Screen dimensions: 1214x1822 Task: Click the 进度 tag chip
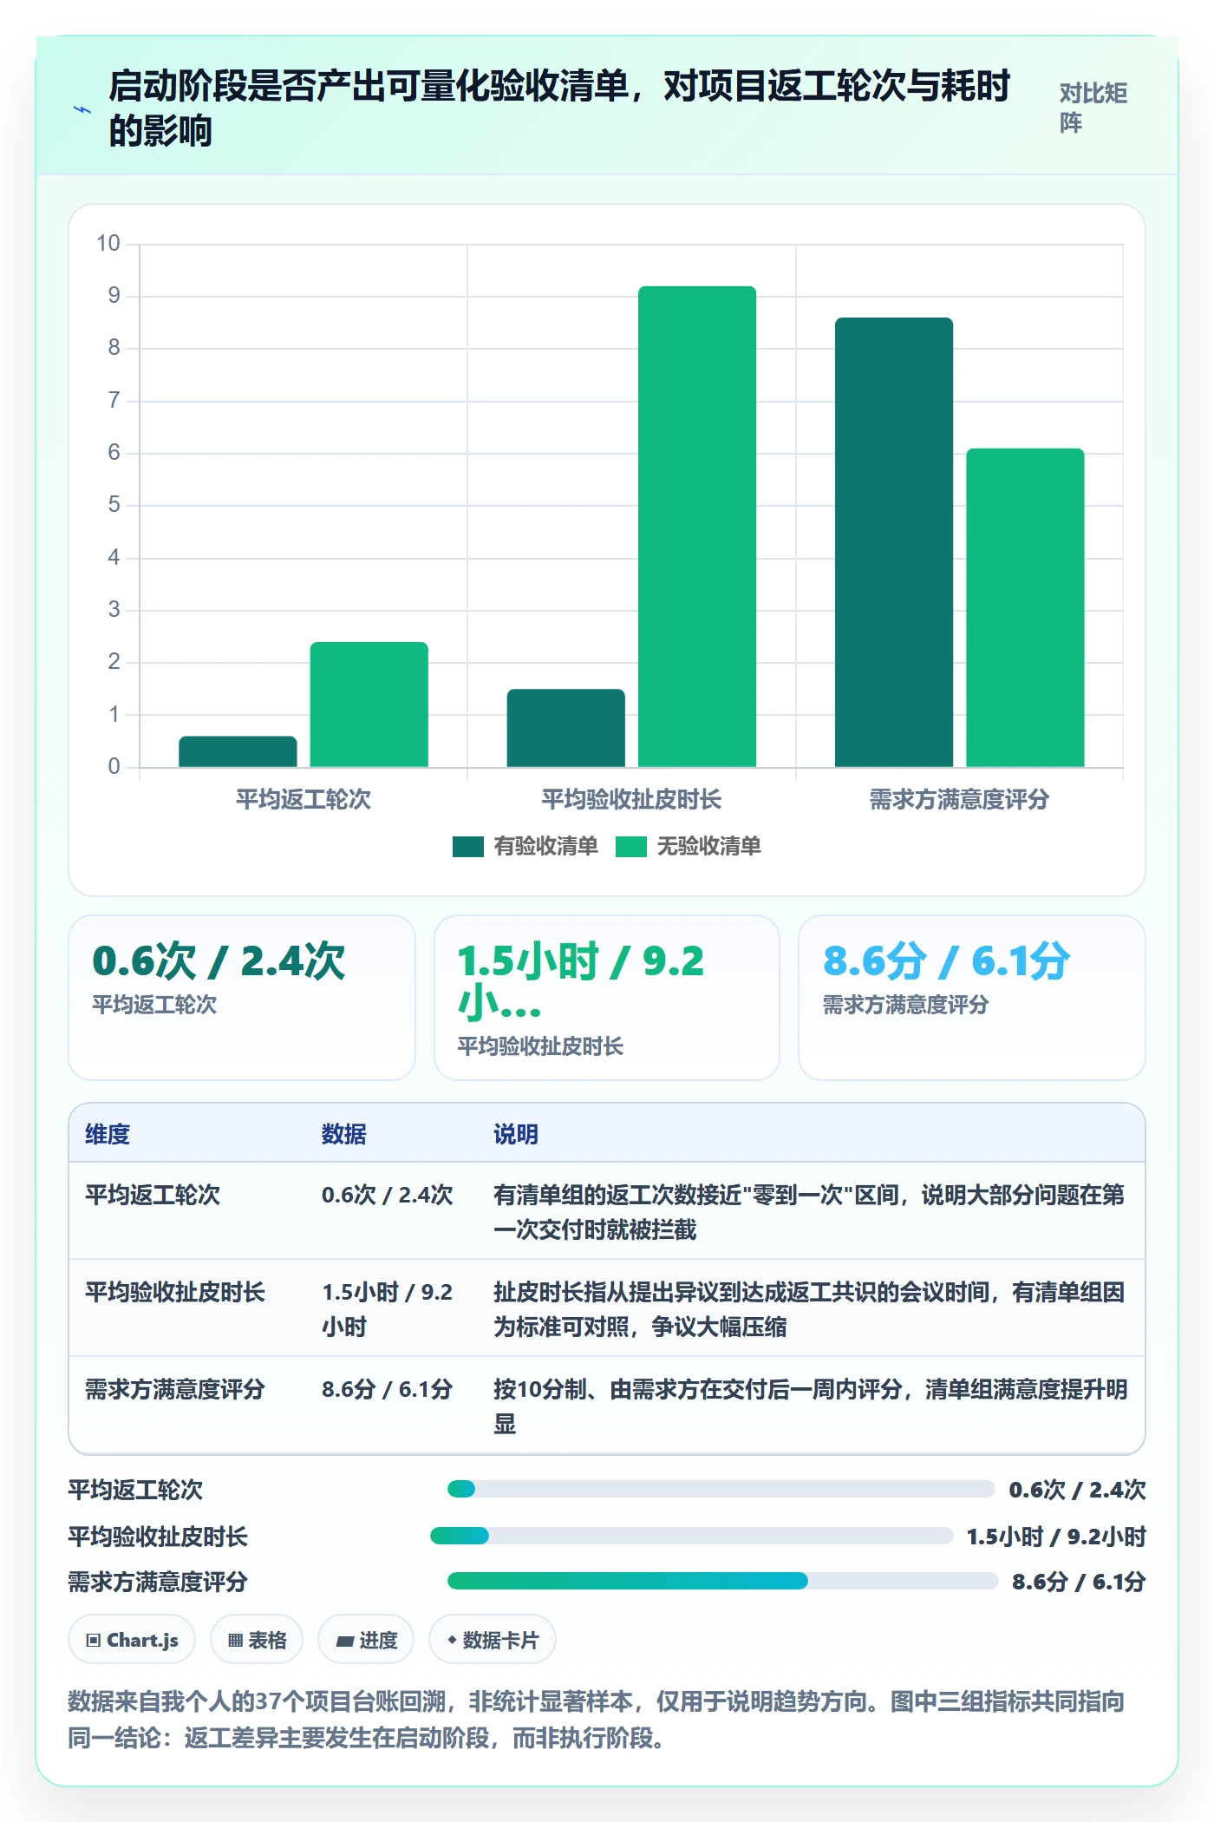[366, 1640]
